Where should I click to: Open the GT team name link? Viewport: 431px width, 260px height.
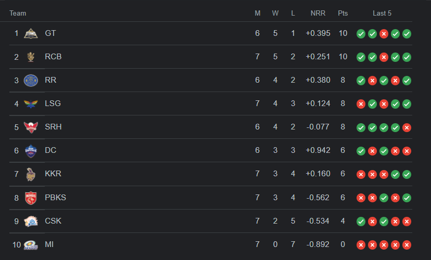pos(50,33)
